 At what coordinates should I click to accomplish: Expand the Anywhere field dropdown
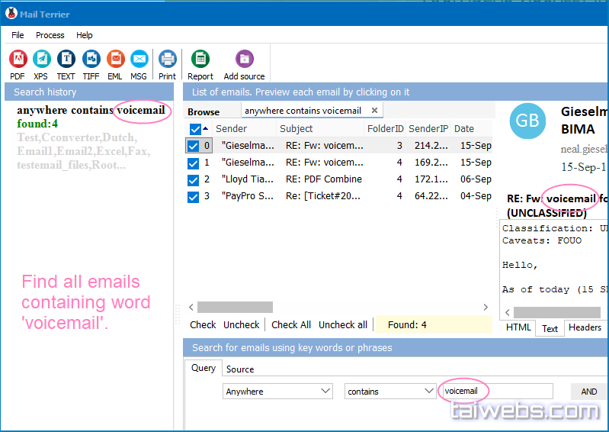pos(325,392)
